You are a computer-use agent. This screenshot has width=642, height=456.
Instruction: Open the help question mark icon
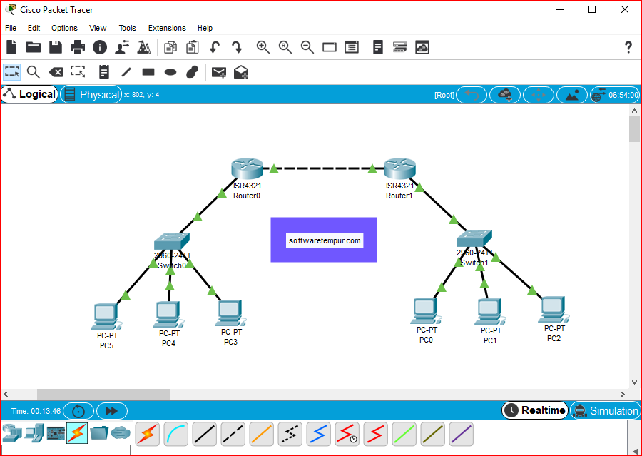coord(628,47)
